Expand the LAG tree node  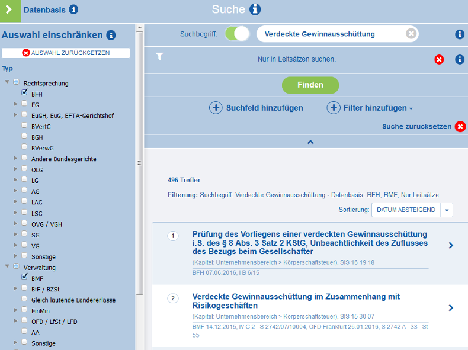(15, 201)
